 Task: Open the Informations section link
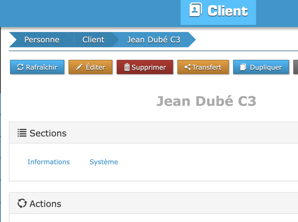49,162
